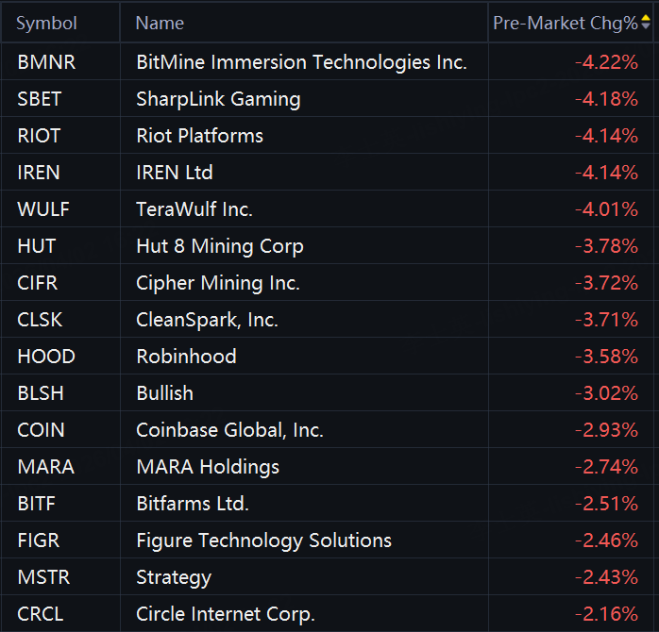The image size is (659, 632).
Task: Click the RIOT ticker symbol
Action: click(39, 136)
